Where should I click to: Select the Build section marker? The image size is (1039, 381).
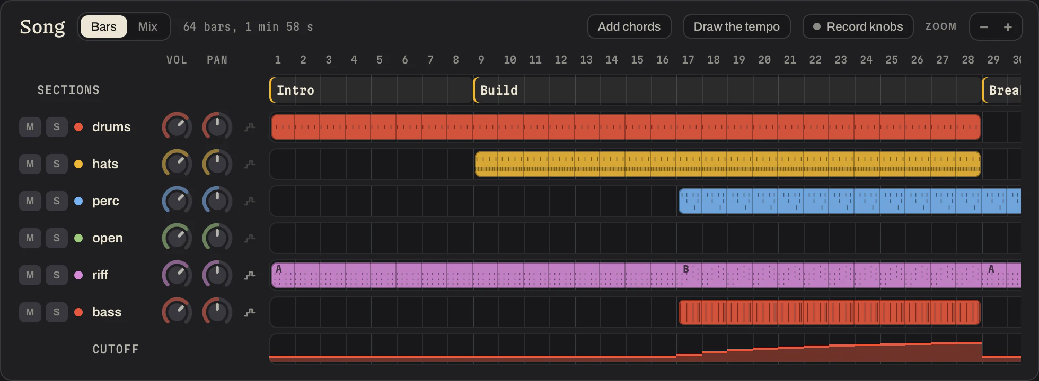pos(727,90)
